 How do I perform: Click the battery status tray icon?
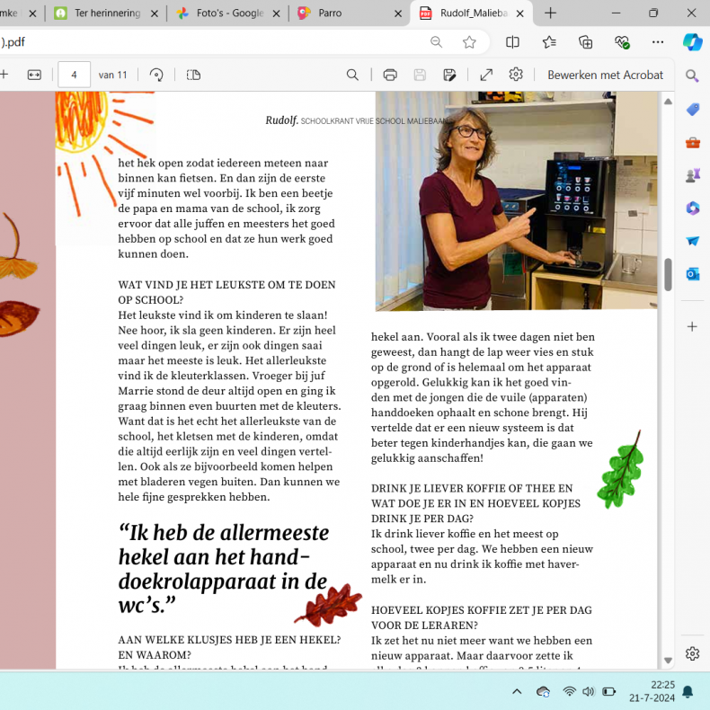point(608,691)
